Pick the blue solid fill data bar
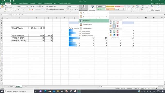Viewport: 165px width, 93px height. pyautogui.click(x=111, y=31)
